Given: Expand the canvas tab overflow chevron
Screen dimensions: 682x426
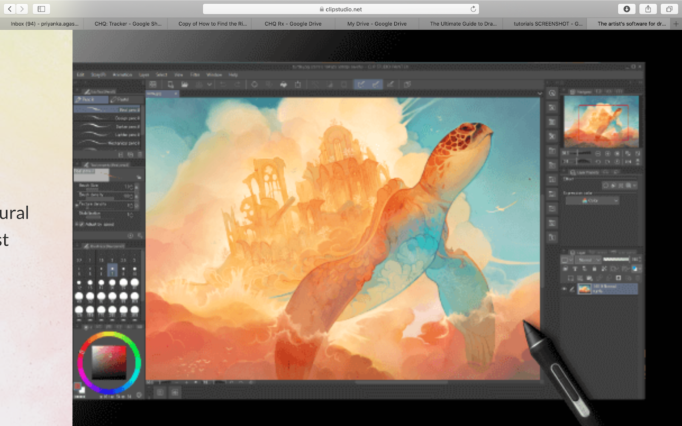Looking at the screenshot, I should (540, 93).
